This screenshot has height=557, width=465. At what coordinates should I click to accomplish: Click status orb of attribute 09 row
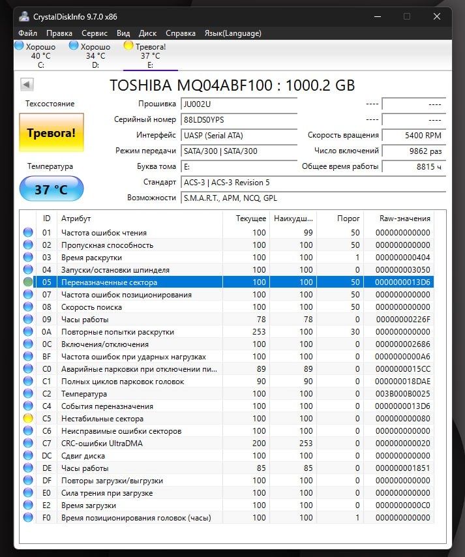tap(28, 320)
